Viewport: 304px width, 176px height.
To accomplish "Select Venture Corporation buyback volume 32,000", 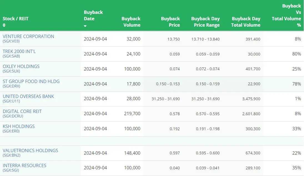I will [x=133, y=39].
